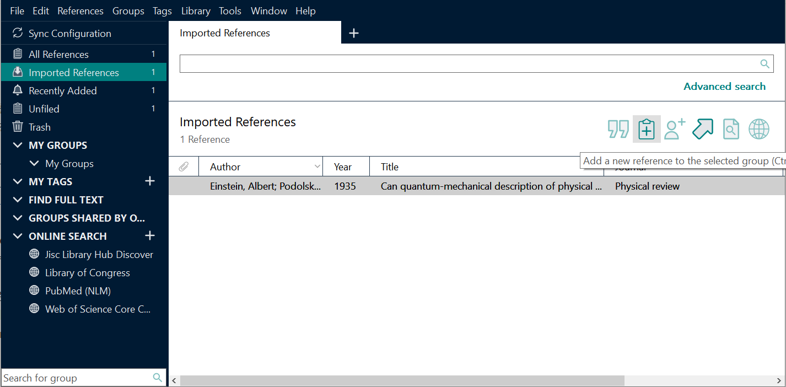Click globe icon beside Web of Science
The image size is (786, 387).
tap(34, 309)
